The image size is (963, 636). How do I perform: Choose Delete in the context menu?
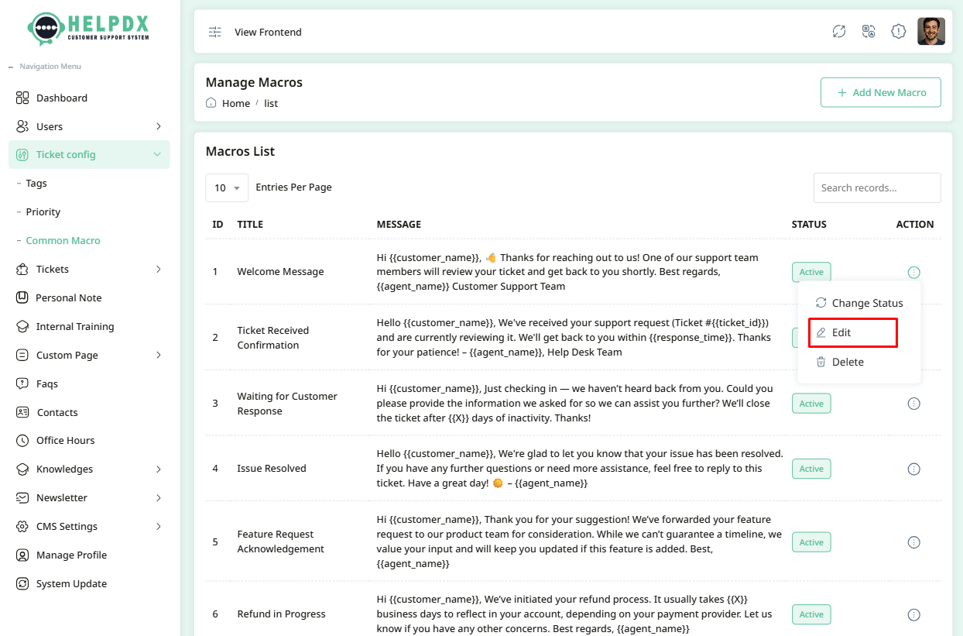tap(847, 362)
